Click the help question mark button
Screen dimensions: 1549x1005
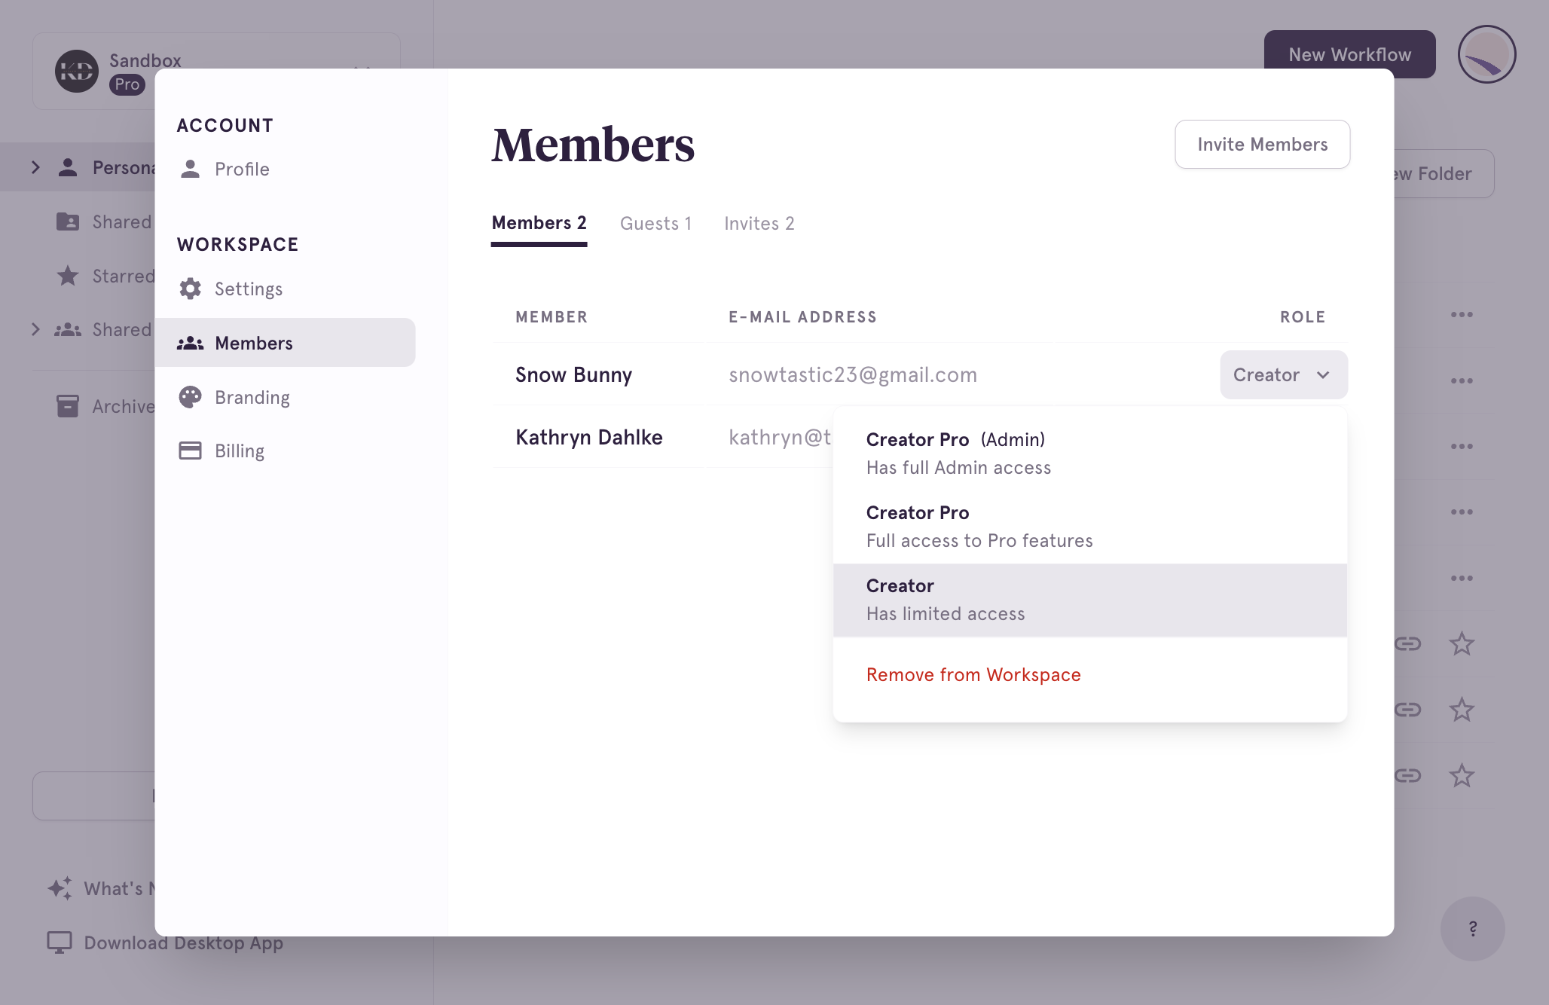click(1472, 928)
